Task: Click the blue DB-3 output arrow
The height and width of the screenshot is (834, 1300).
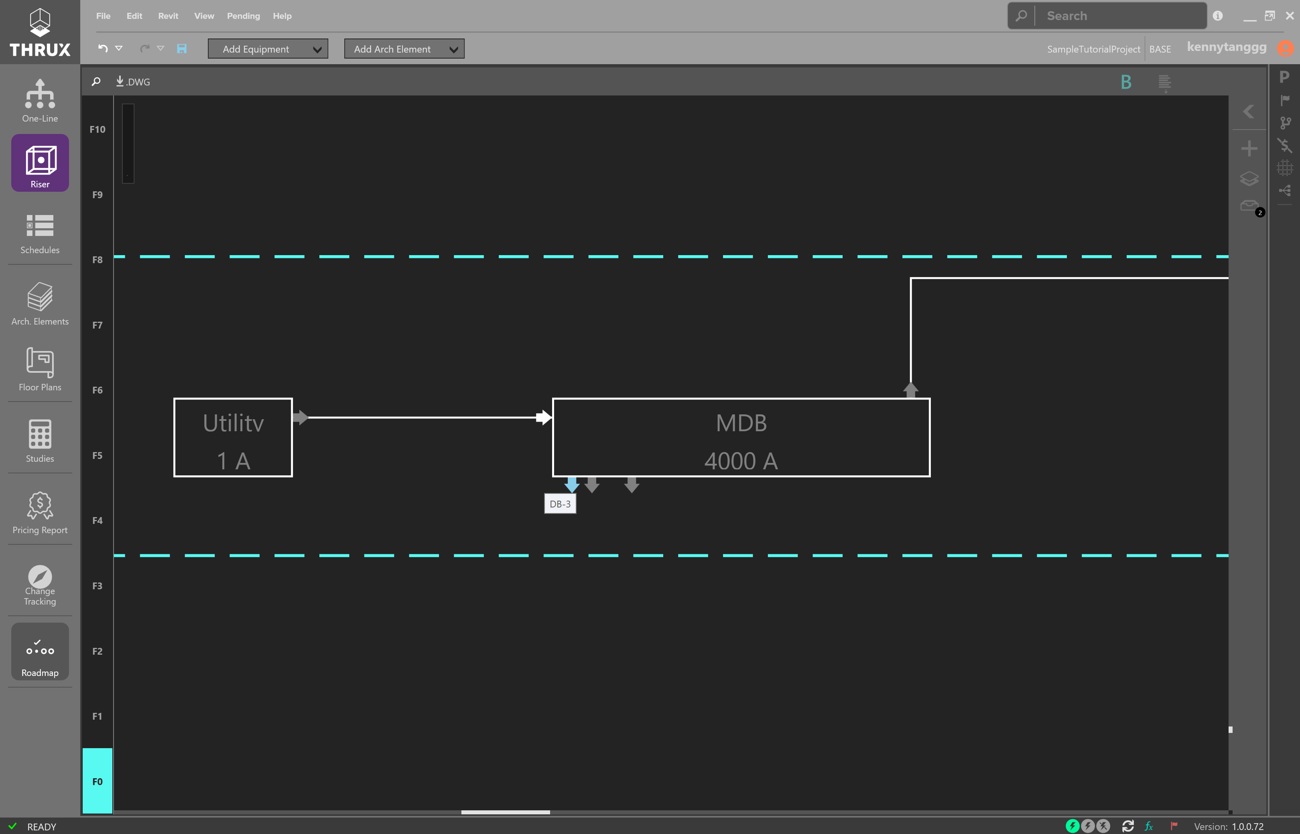Action: [572, 485]
